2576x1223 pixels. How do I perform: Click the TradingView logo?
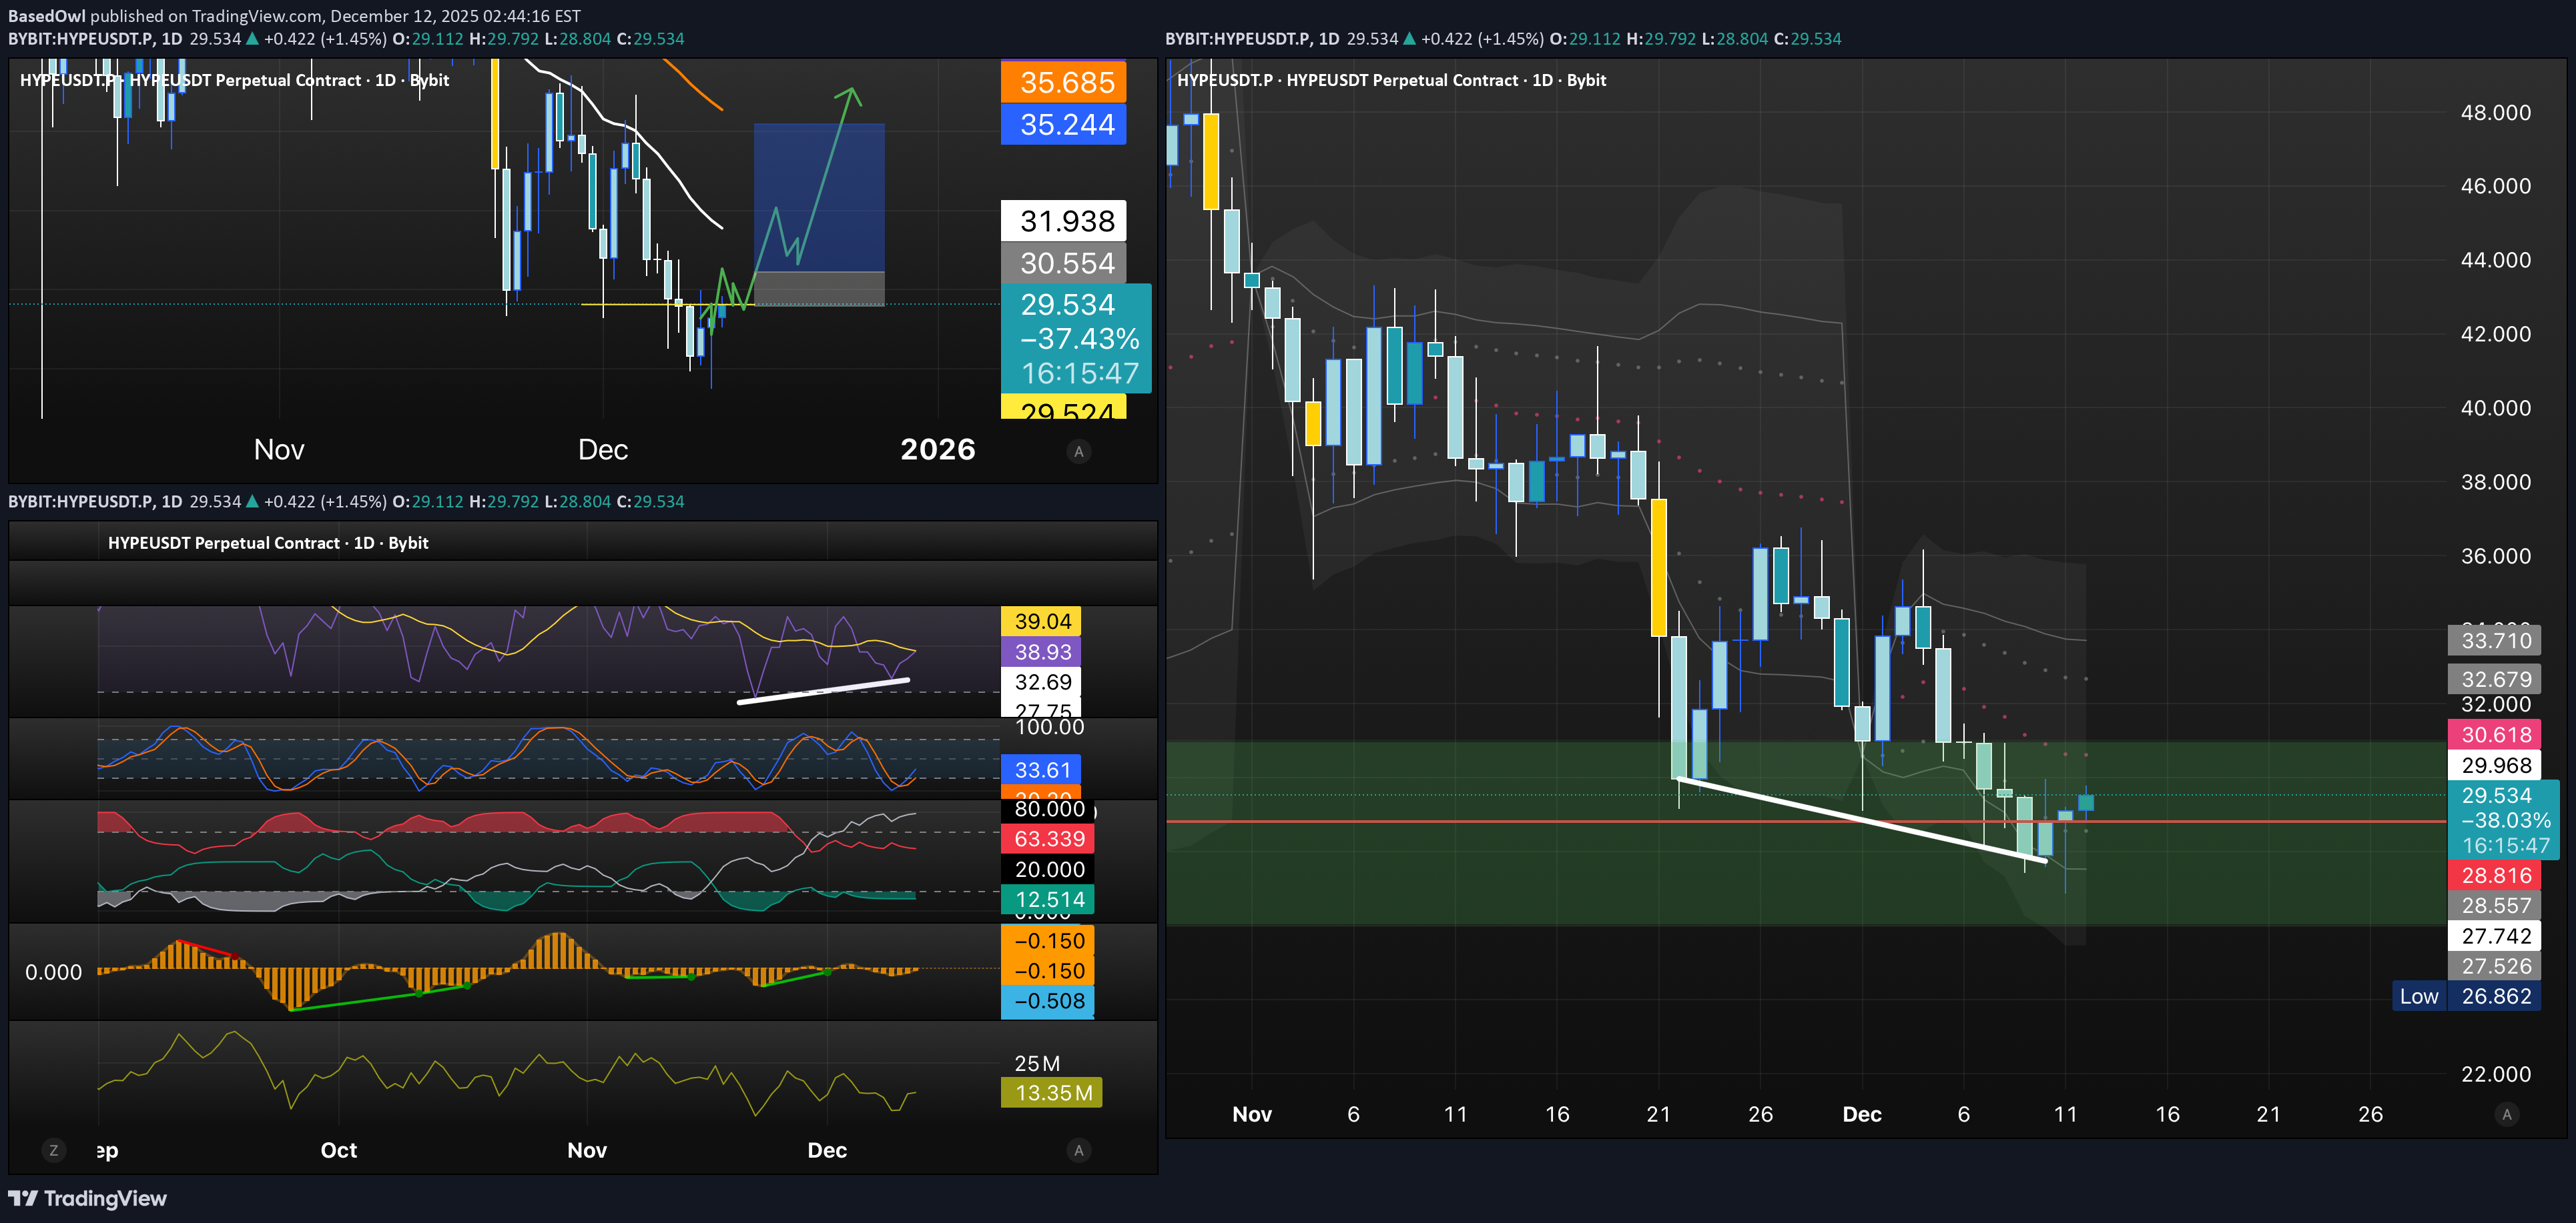(88, 1198)
